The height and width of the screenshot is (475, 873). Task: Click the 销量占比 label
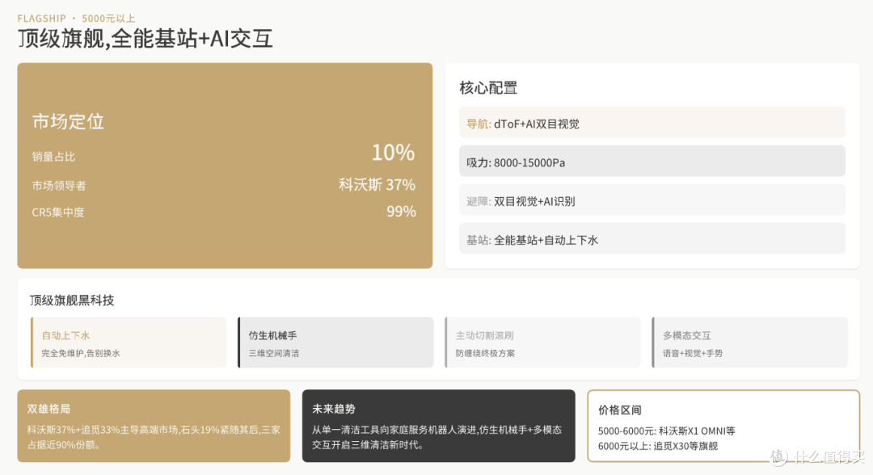53,157
